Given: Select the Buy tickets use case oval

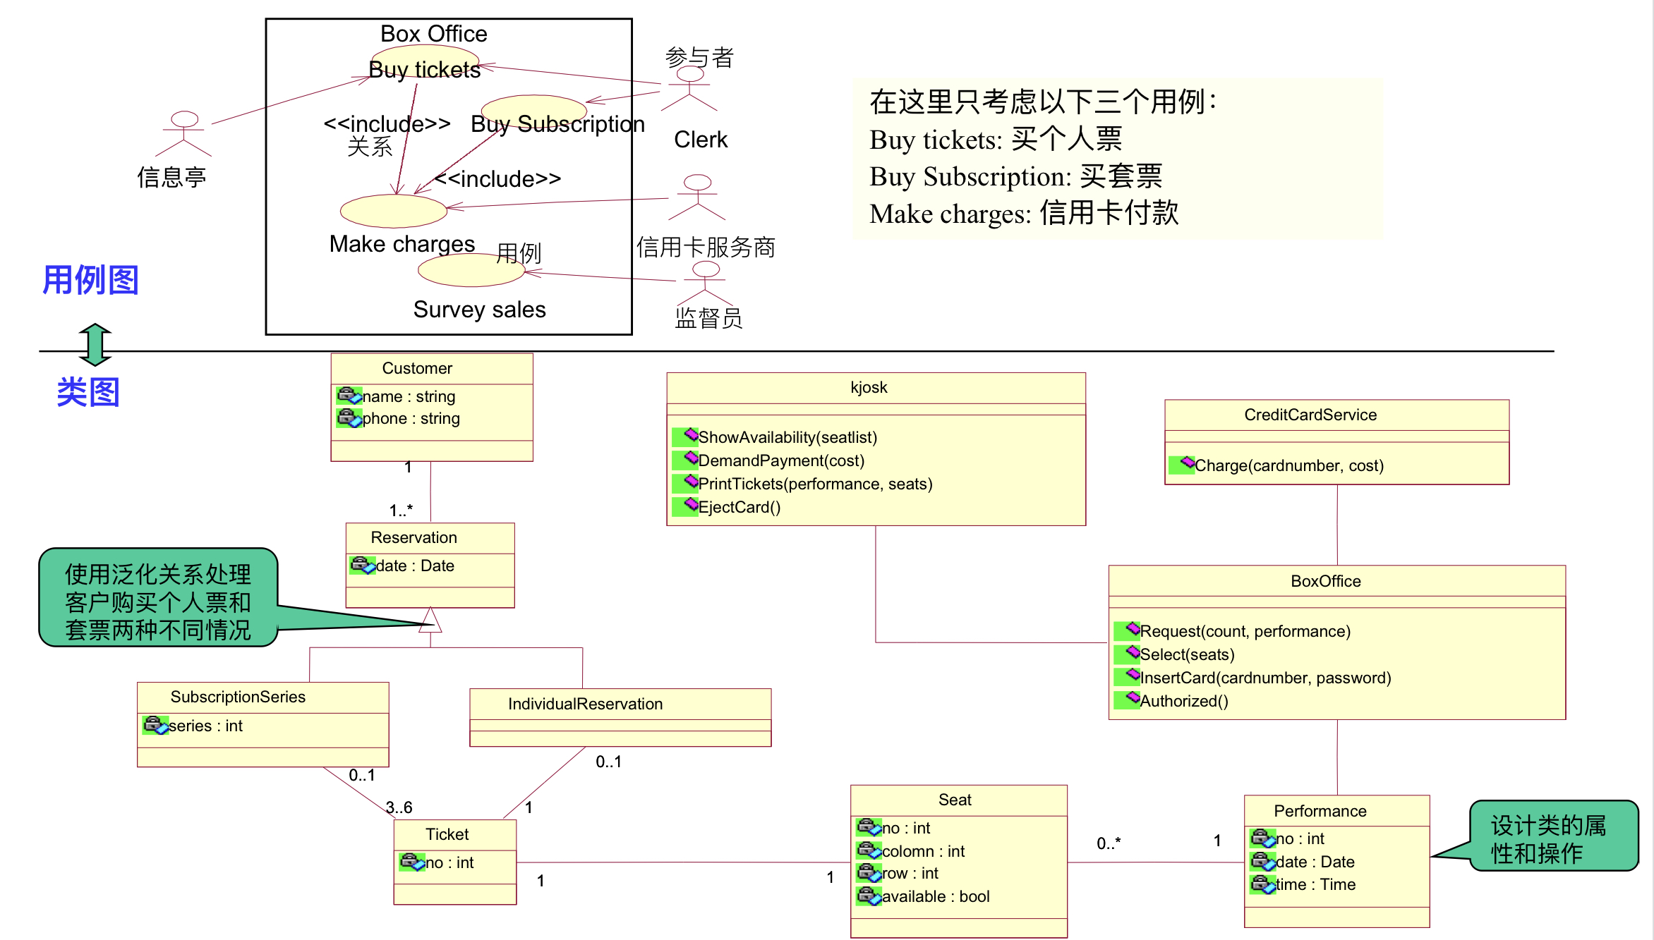Looking at the screenshot, I should (425, 60).
